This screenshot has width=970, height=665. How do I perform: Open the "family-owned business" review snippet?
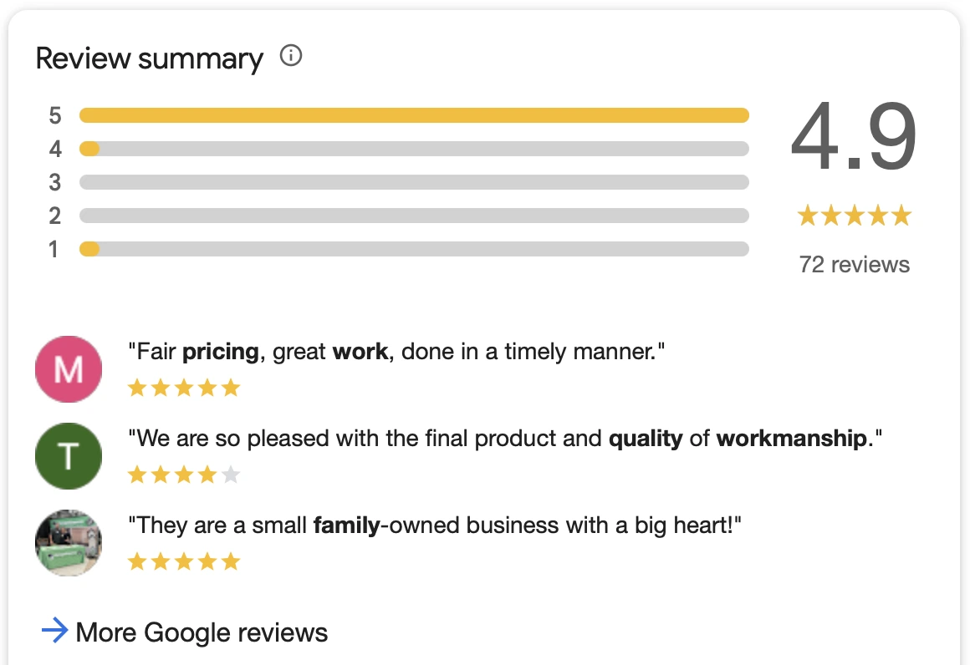click(x=434, y=525)
